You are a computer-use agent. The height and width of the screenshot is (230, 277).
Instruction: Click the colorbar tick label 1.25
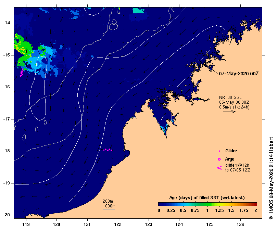pos(219,210)
